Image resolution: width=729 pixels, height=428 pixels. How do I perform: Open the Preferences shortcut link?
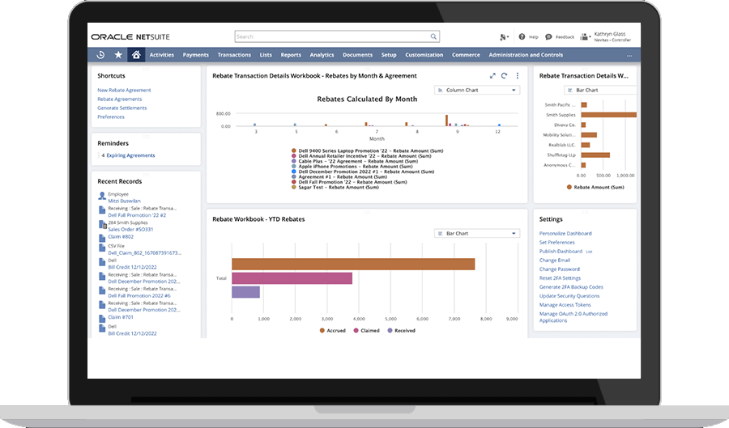coord(111,117)
